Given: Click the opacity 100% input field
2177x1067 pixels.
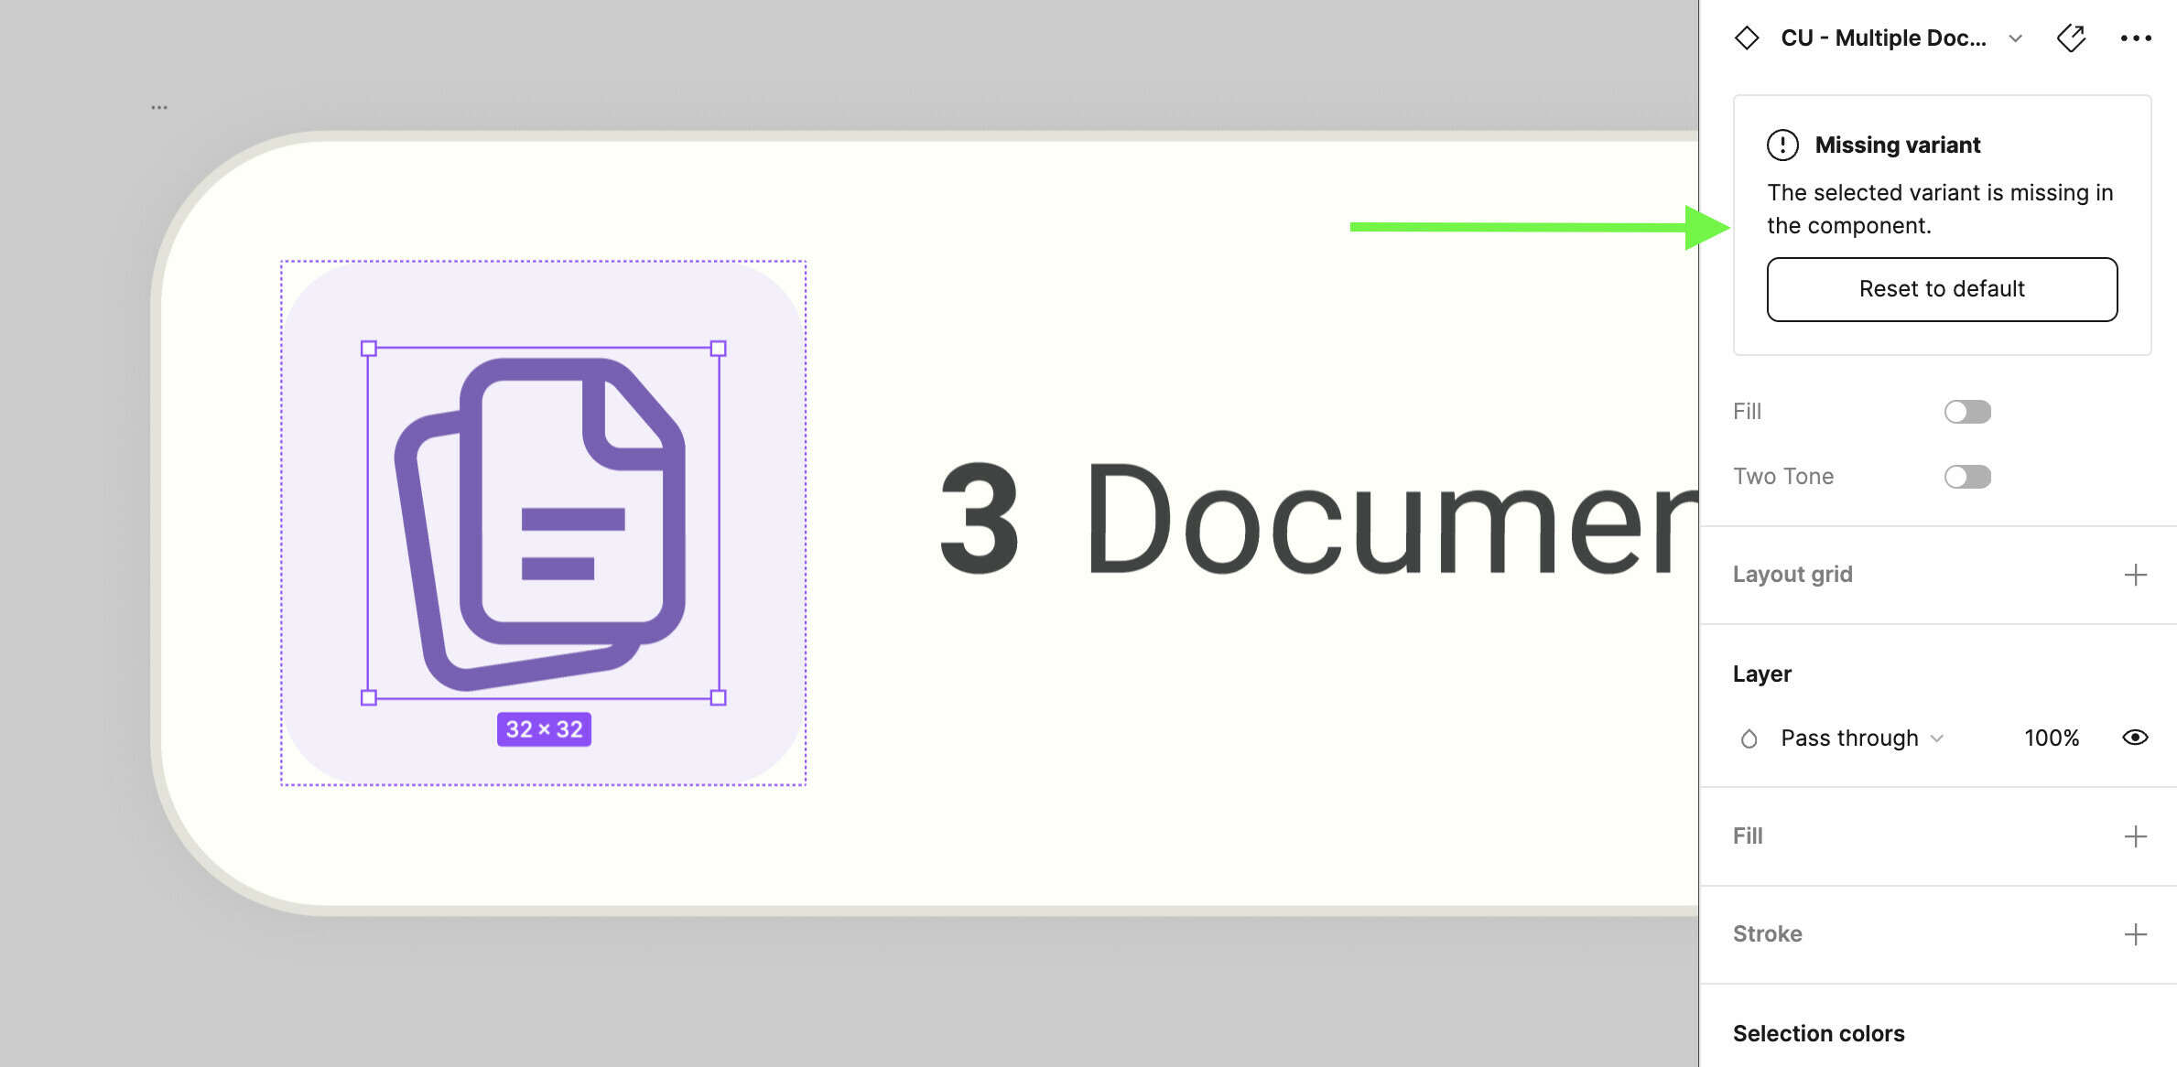Looking at the screenshot, I should (x=2049, y=737).
